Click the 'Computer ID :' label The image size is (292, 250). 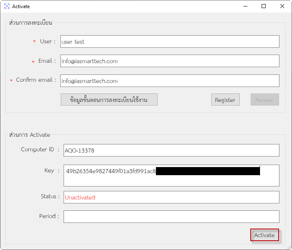pyautogui.click(x=40, y=149)
